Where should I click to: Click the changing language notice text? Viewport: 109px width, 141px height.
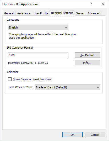(42, 36)
